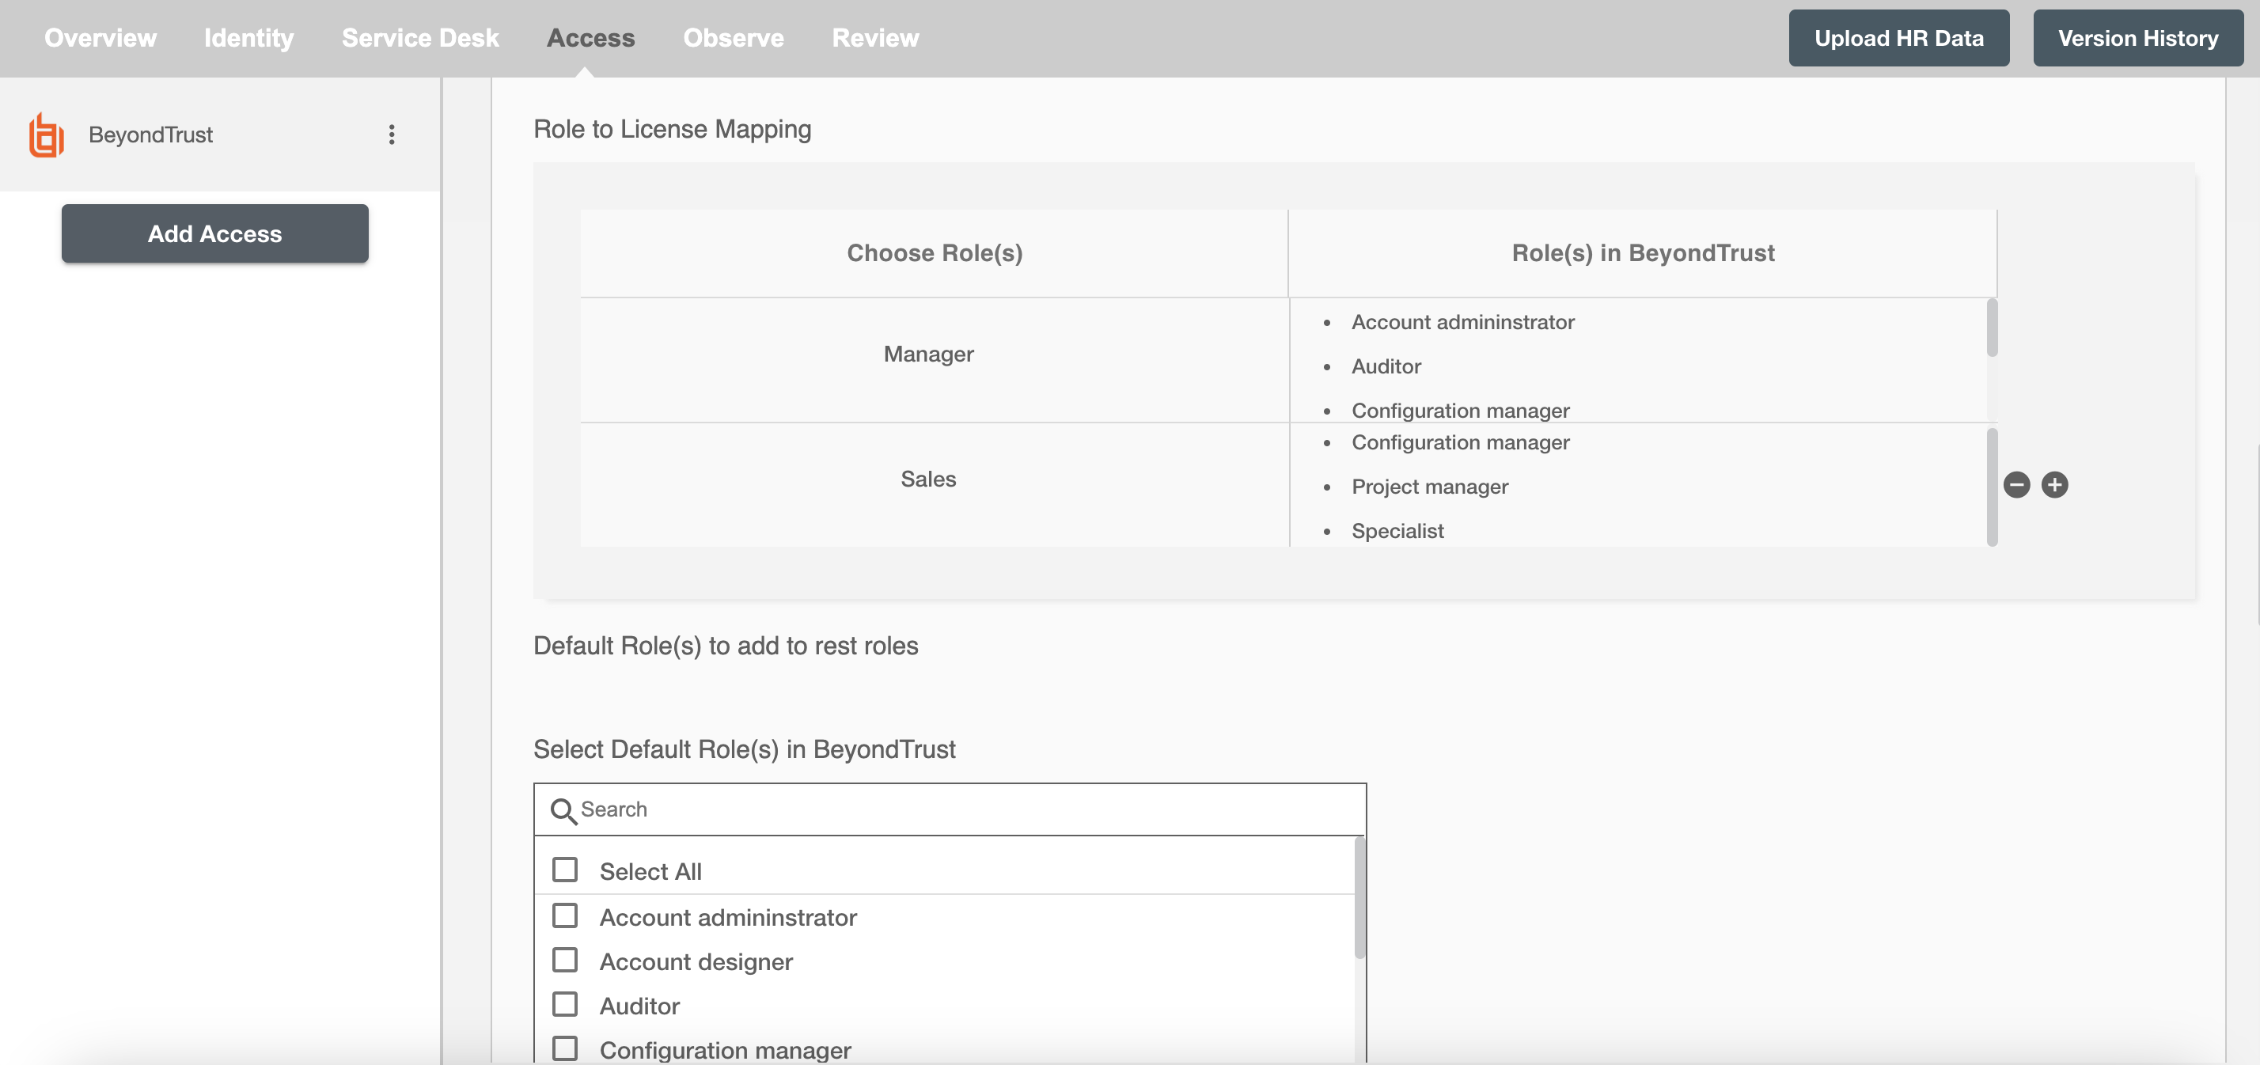The height and width of the screenshot is (1065, 2260).
Task: Click the Search field for default roles
Action: 950,809
